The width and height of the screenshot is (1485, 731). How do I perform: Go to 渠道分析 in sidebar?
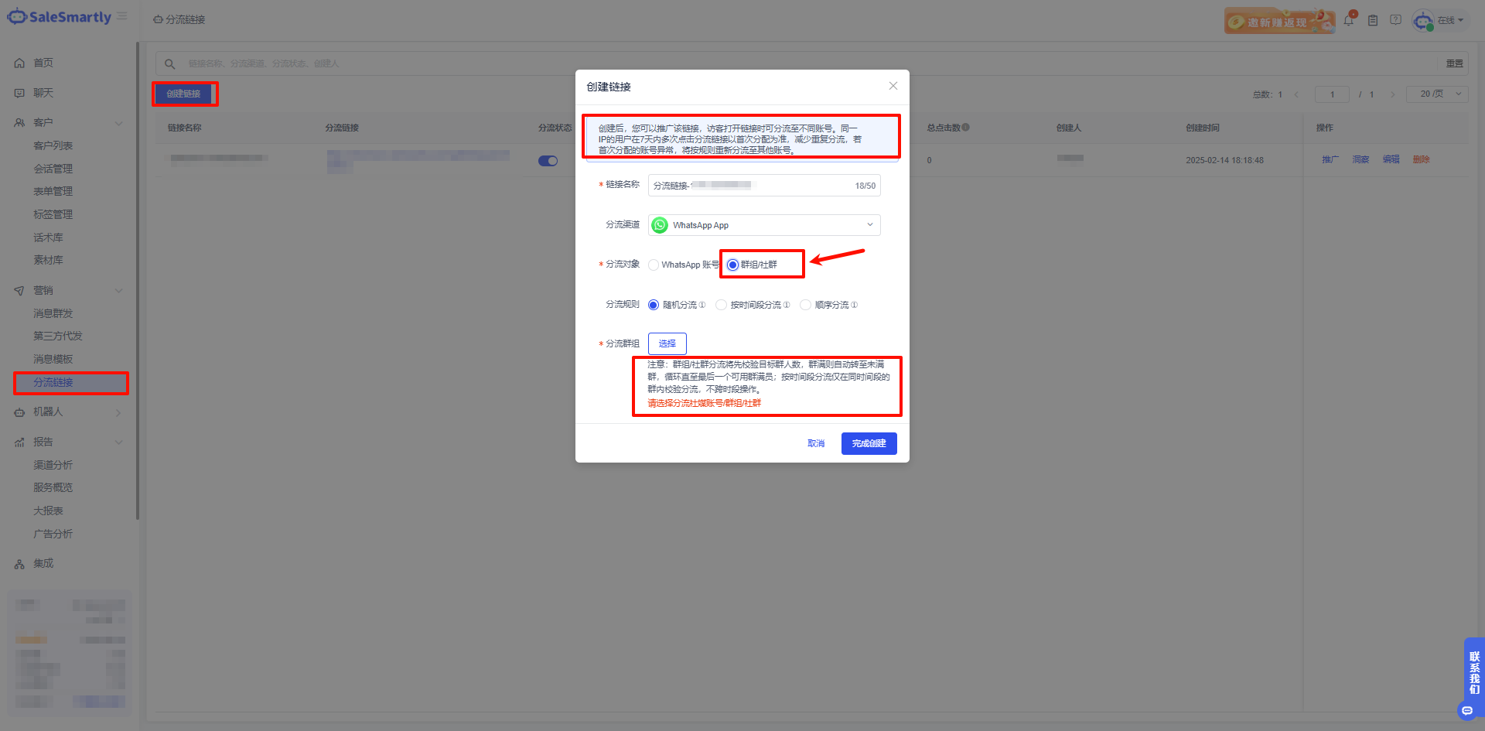(53, 465)
